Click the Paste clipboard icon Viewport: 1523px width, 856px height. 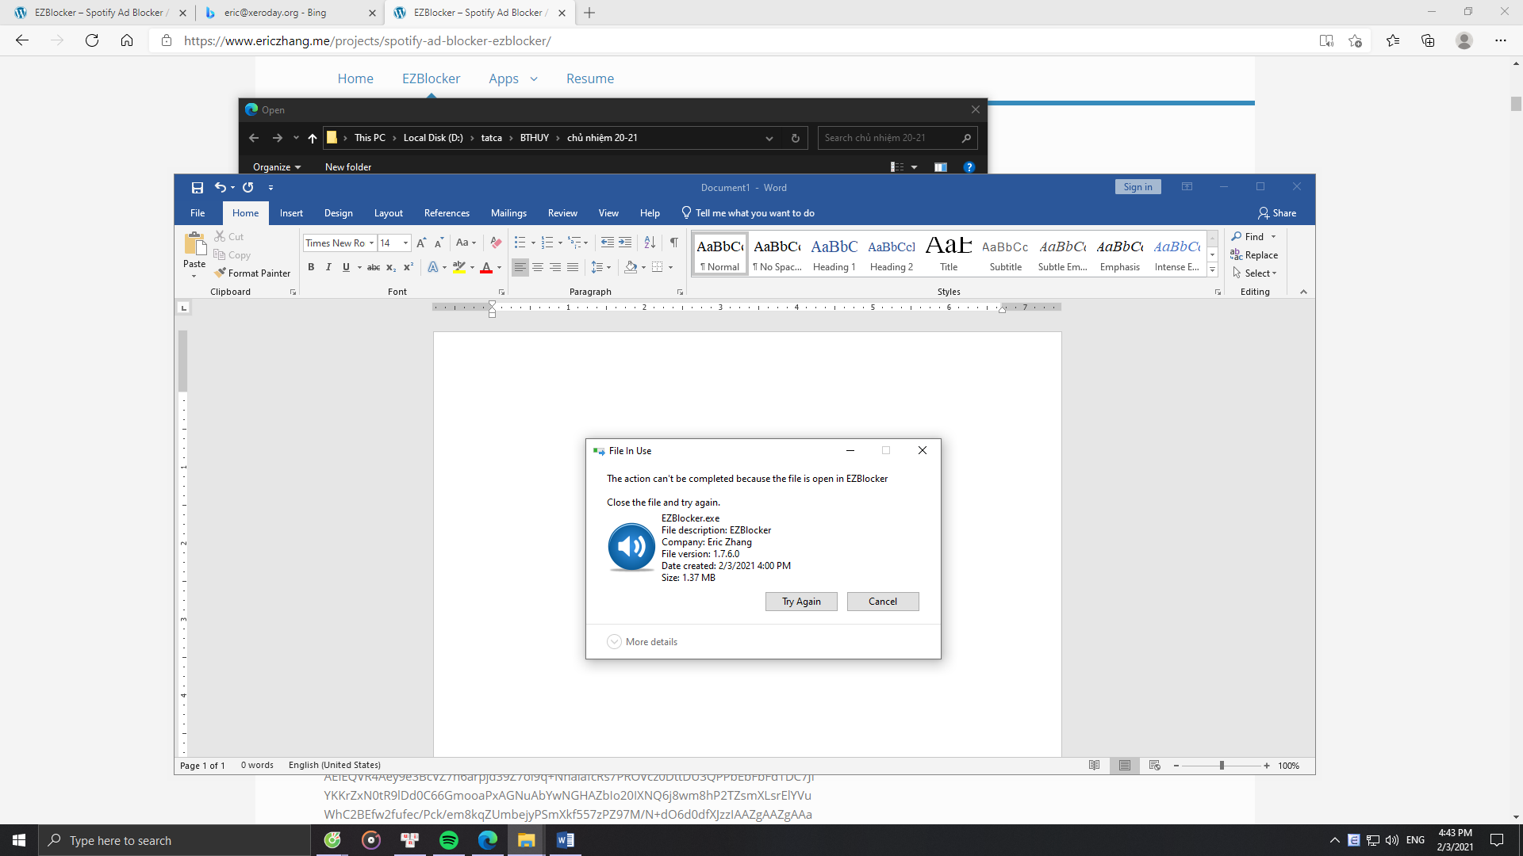coord(194,244)
